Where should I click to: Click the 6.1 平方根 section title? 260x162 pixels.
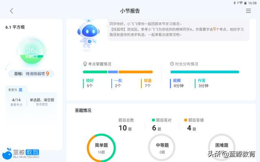point(15,27)
